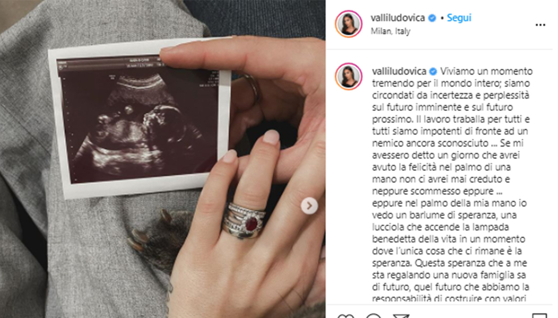Like the post with the heart icon
The height and width of the screenshot is (318, 558).
click(346, 316)
